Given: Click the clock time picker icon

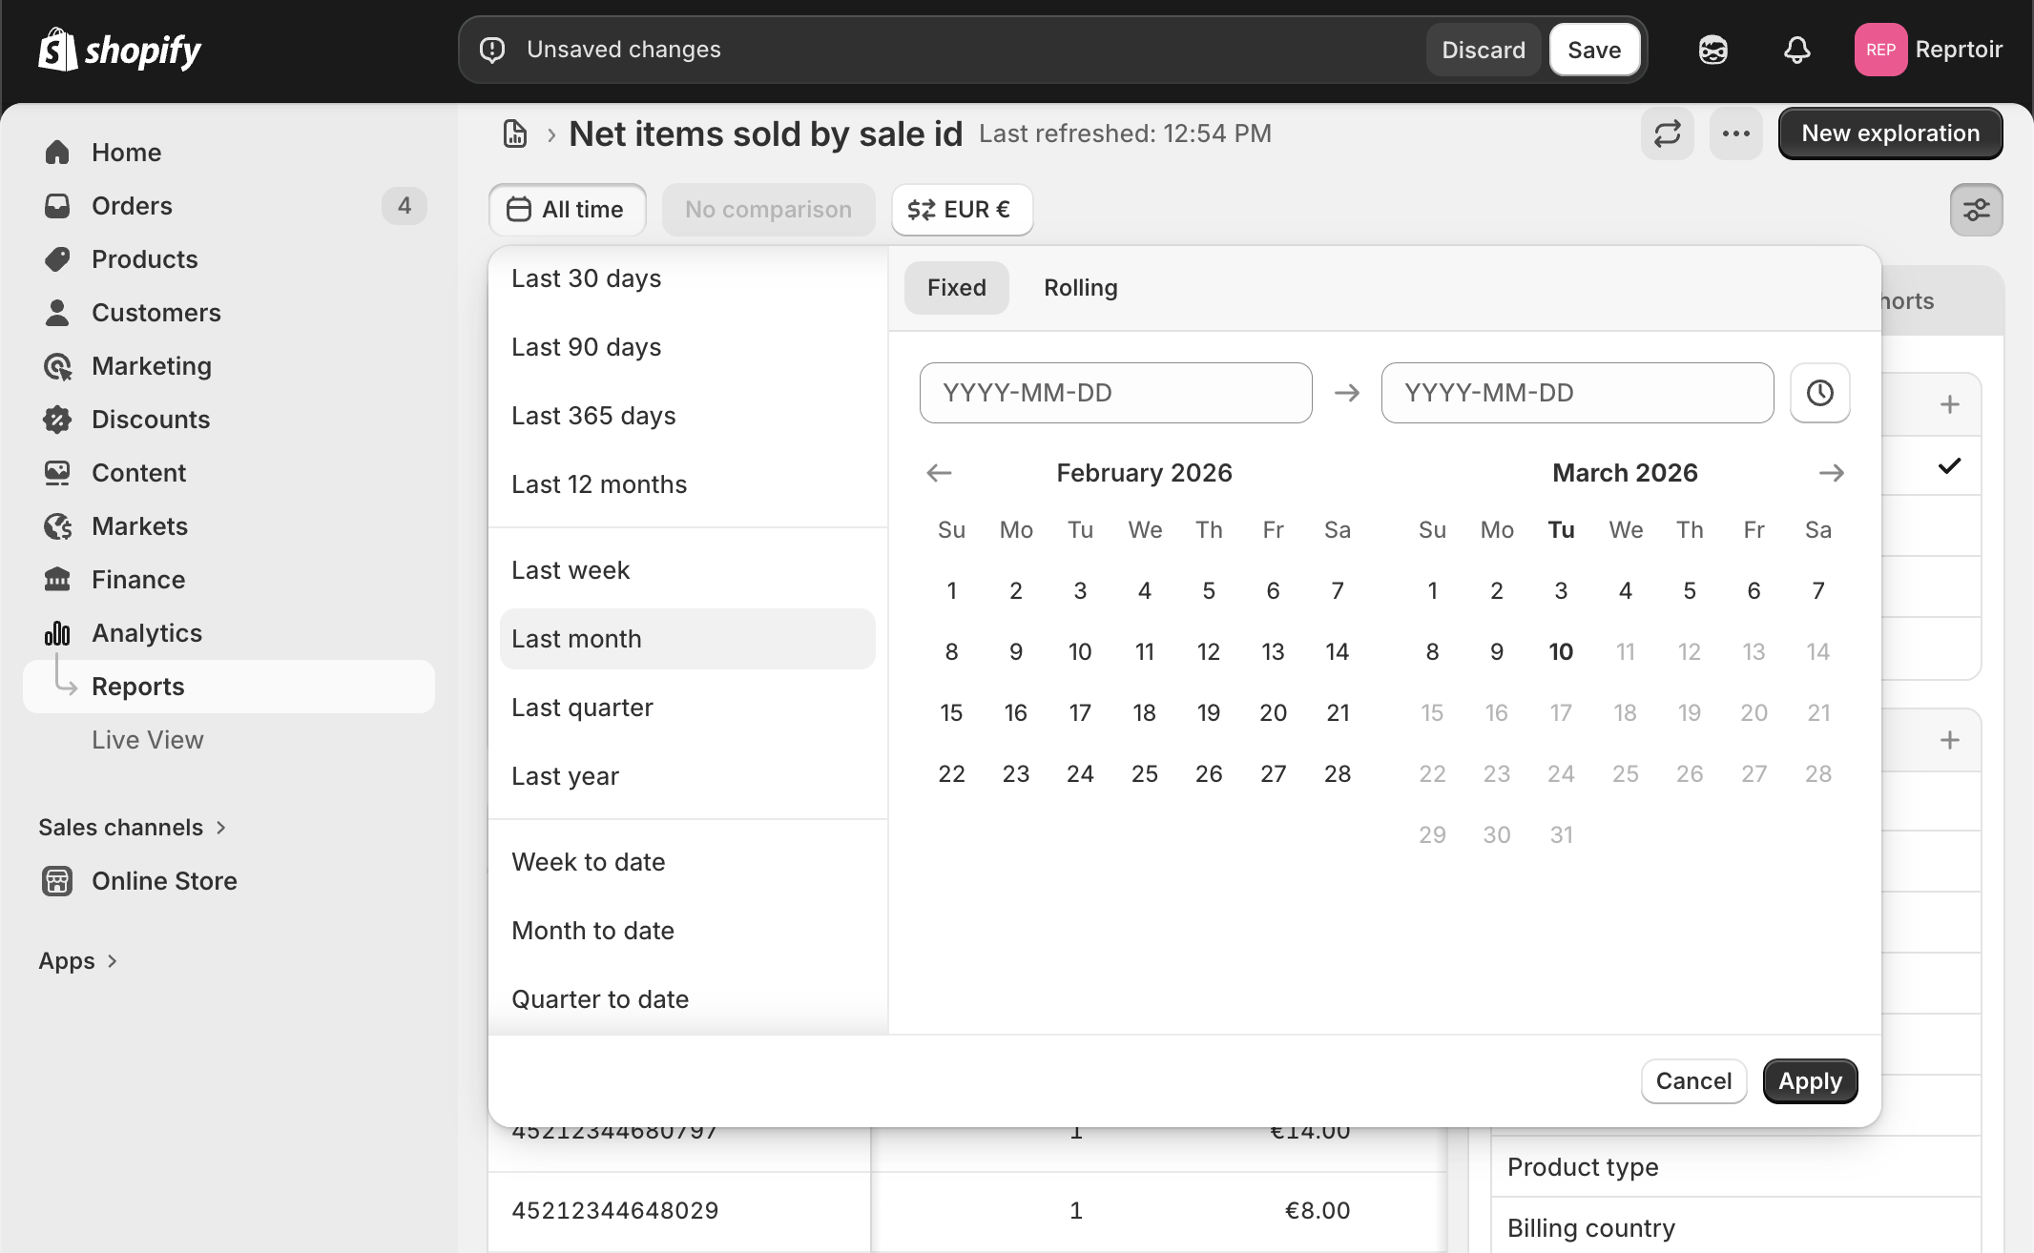Looking at the screenshot, I should pyautogui.click(x=1819, y=393).
